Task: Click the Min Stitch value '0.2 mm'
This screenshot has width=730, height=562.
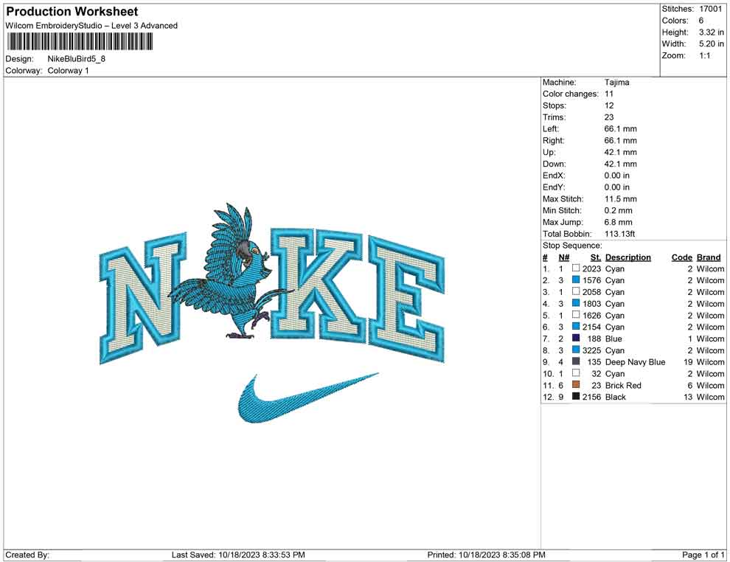Action: [x=618, y=210]
